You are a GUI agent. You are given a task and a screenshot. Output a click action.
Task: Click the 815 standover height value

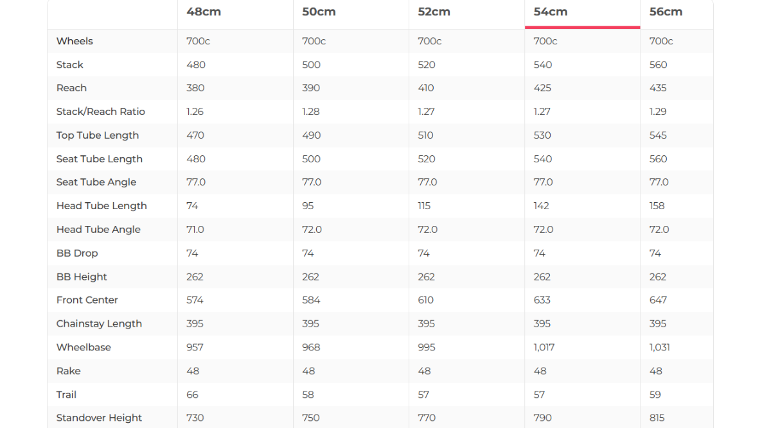[657, 418]
